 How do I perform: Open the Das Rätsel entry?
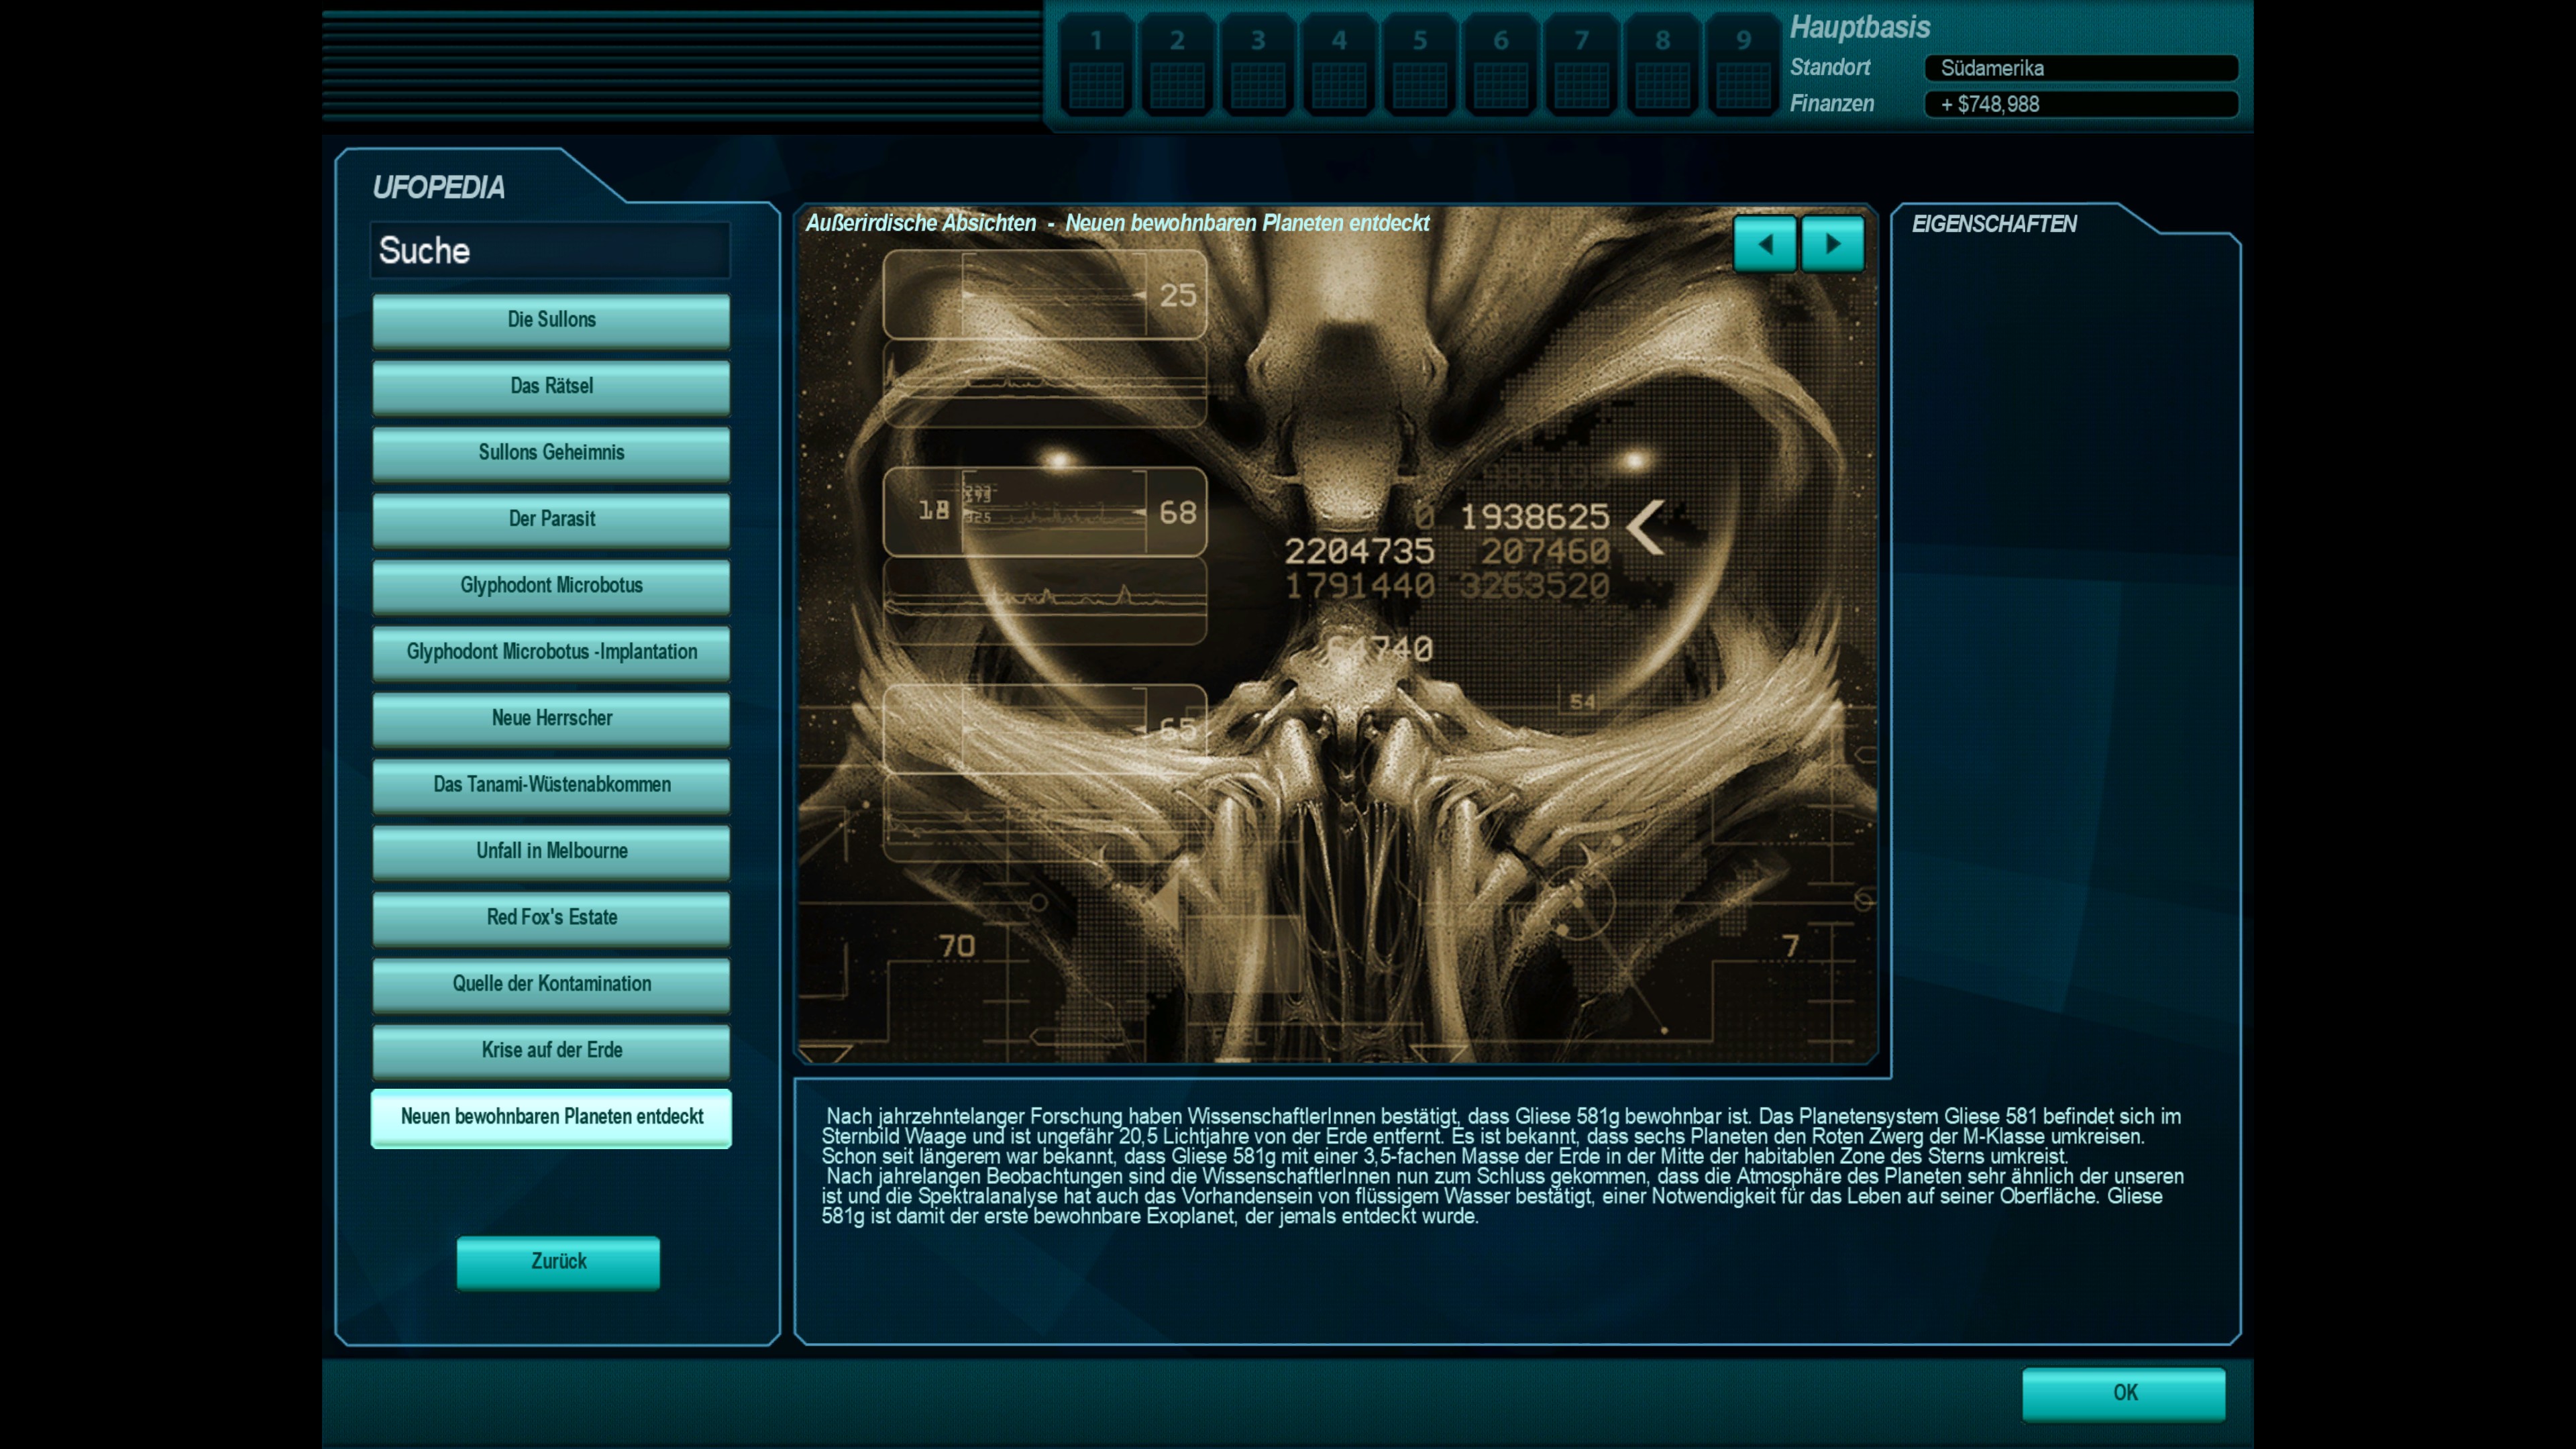point(551,386)
